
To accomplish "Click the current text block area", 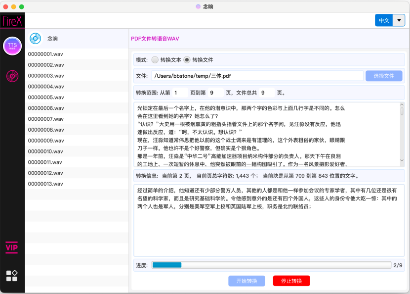I will pos(269,220).
